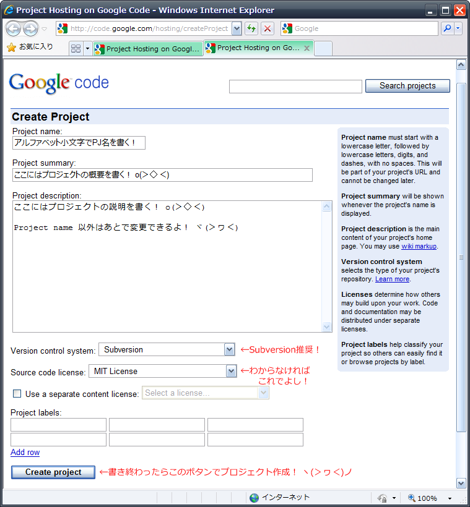Open security status dropdown arrow
This screenshot has width=470, height=507.
pyautogui.click(x=394, y=498)
